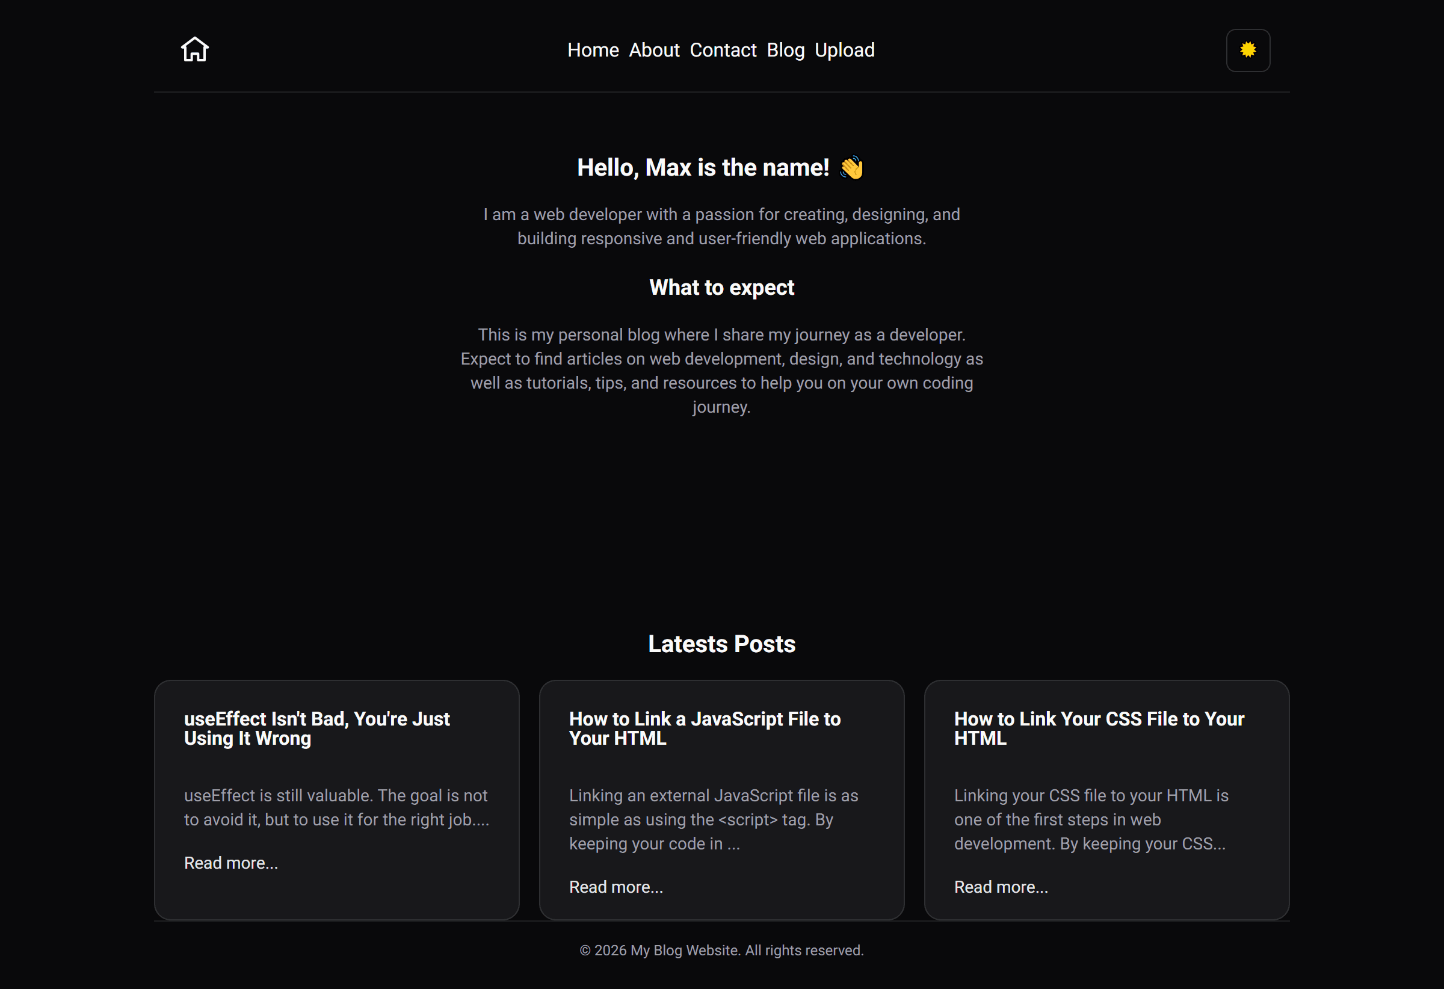The height and width of the screenshot is (989, 1444).
Task: Click Read more on the JavaScript File post
Action: pyautogui.click(x=616, y=887)
